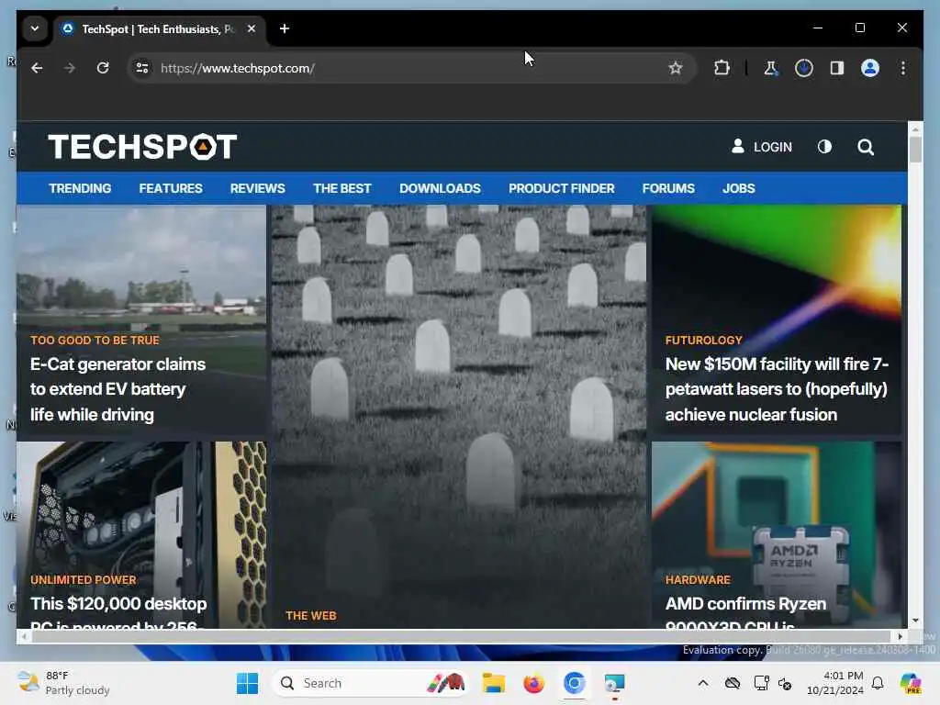
Task: Open Chrome Labs flask icon
Action: [771, 68]
